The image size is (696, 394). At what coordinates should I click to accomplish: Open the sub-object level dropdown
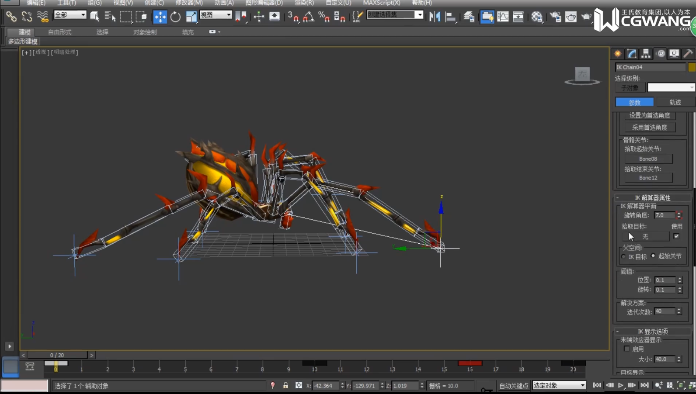click(x=671, y=87)
